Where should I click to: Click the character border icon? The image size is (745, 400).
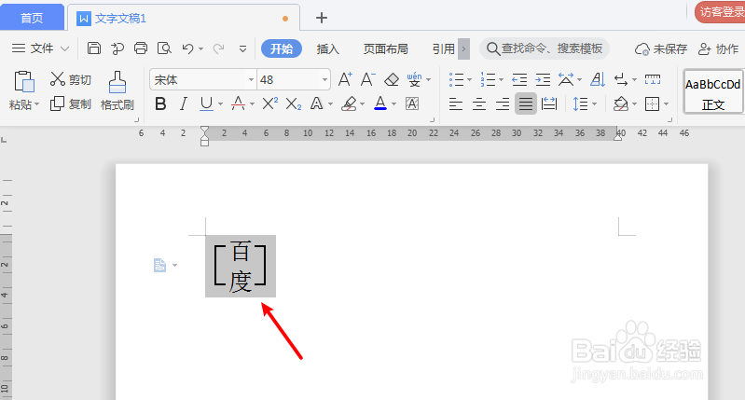click(x=412, y=103)
